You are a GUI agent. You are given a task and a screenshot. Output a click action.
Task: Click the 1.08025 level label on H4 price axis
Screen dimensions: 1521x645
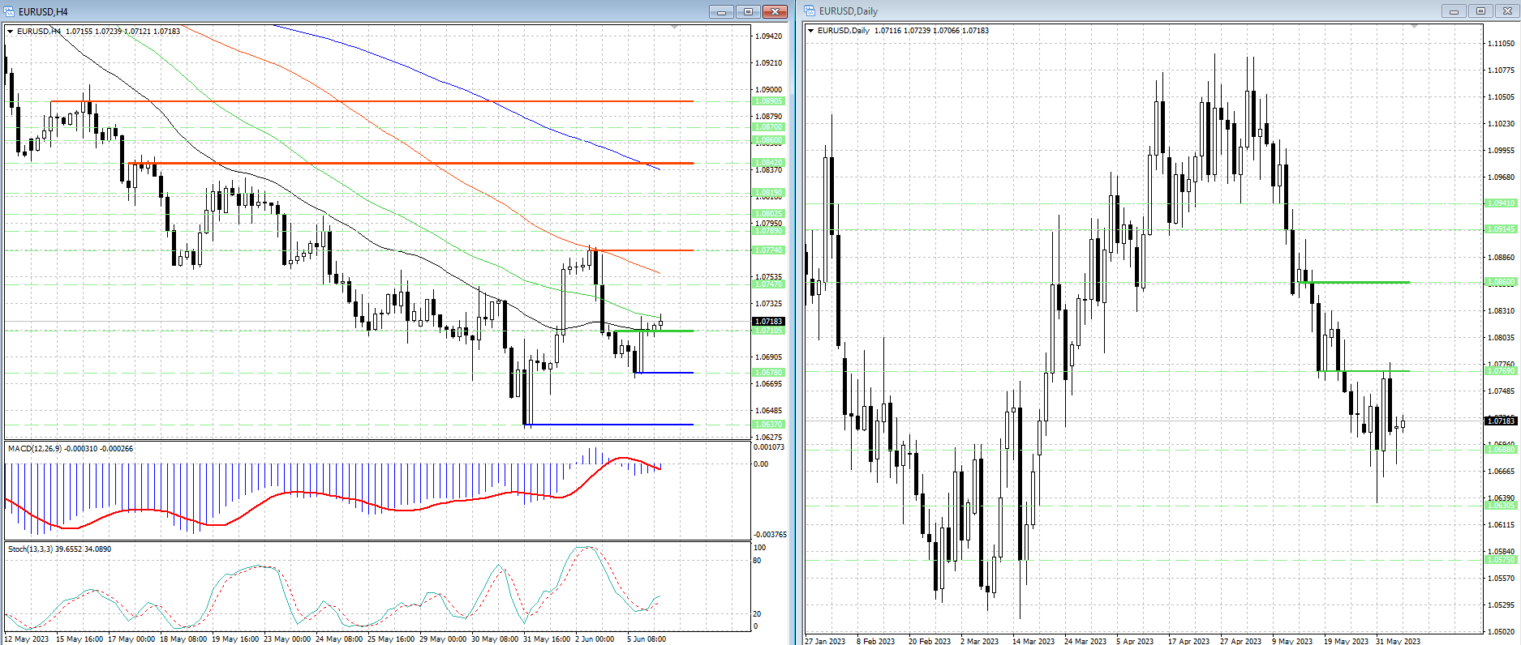pyautogui.click(x=769, y=214)
